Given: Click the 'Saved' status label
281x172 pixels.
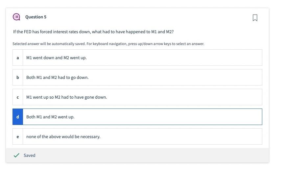Looking at the screenshot, I should tap(29, 155).
